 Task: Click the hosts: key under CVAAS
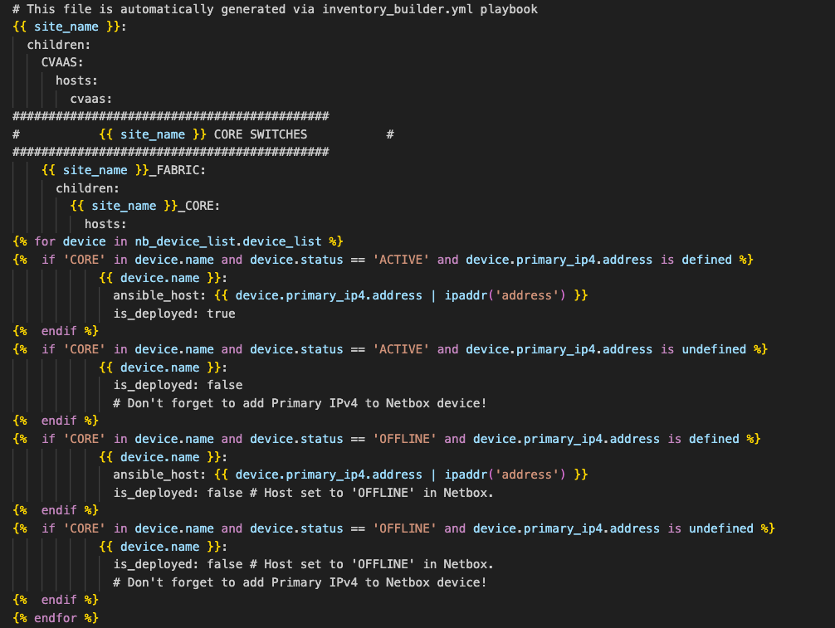(x=76, y=80)
